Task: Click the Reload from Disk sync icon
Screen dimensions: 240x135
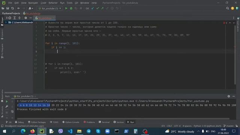Action: (12, 8)
